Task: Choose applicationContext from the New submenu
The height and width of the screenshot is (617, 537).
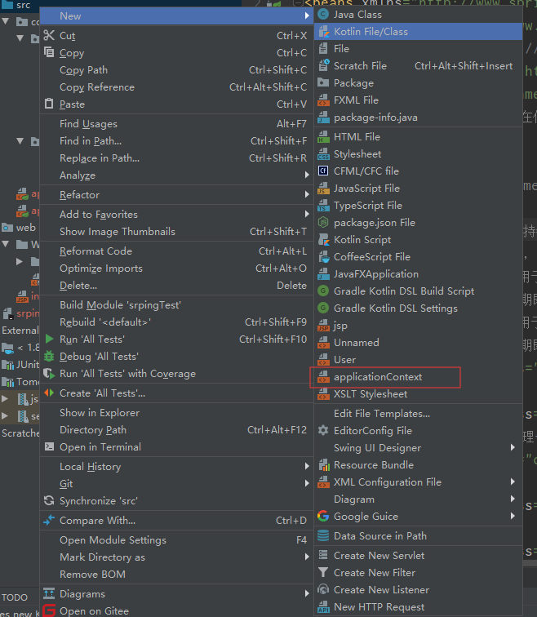Action: point(418,377)
